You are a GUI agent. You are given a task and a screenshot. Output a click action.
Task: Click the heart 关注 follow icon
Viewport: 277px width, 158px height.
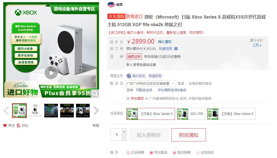point(5,126)
